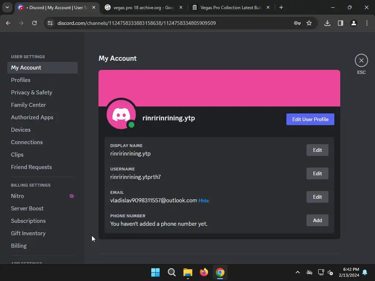Open Chrome three-dot menu
Image resolution: width=375 pixels, height=281 pixels.
point(367,23)
